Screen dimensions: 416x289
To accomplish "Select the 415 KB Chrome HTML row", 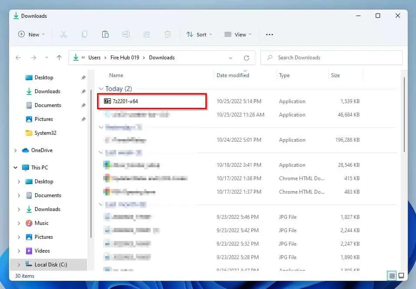I will [x=231, y=179].
